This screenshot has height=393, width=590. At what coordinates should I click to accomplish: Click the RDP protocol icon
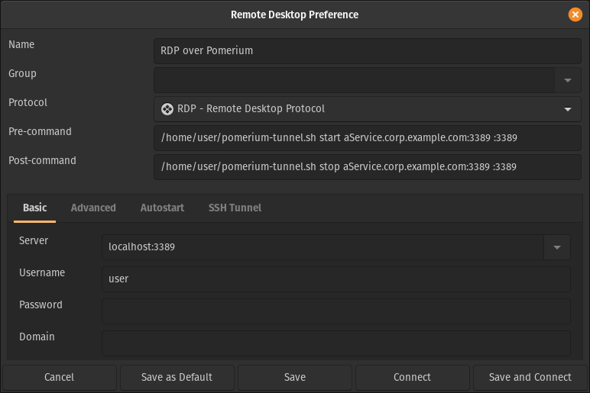[x=167, y=109]
